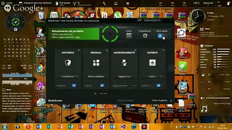This screenshot has width=232, height=130.
Task: Open the Remote Mouse desktop shortcut
Action: (x=182, y=68)
